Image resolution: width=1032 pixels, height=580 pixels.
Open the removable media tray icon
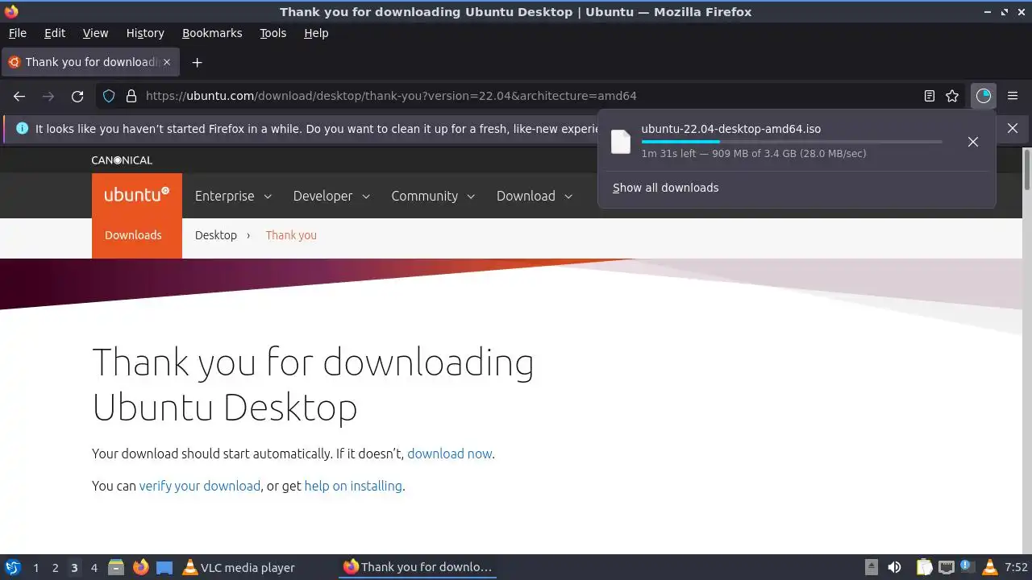pyautogui.click(x=871, y=567)
